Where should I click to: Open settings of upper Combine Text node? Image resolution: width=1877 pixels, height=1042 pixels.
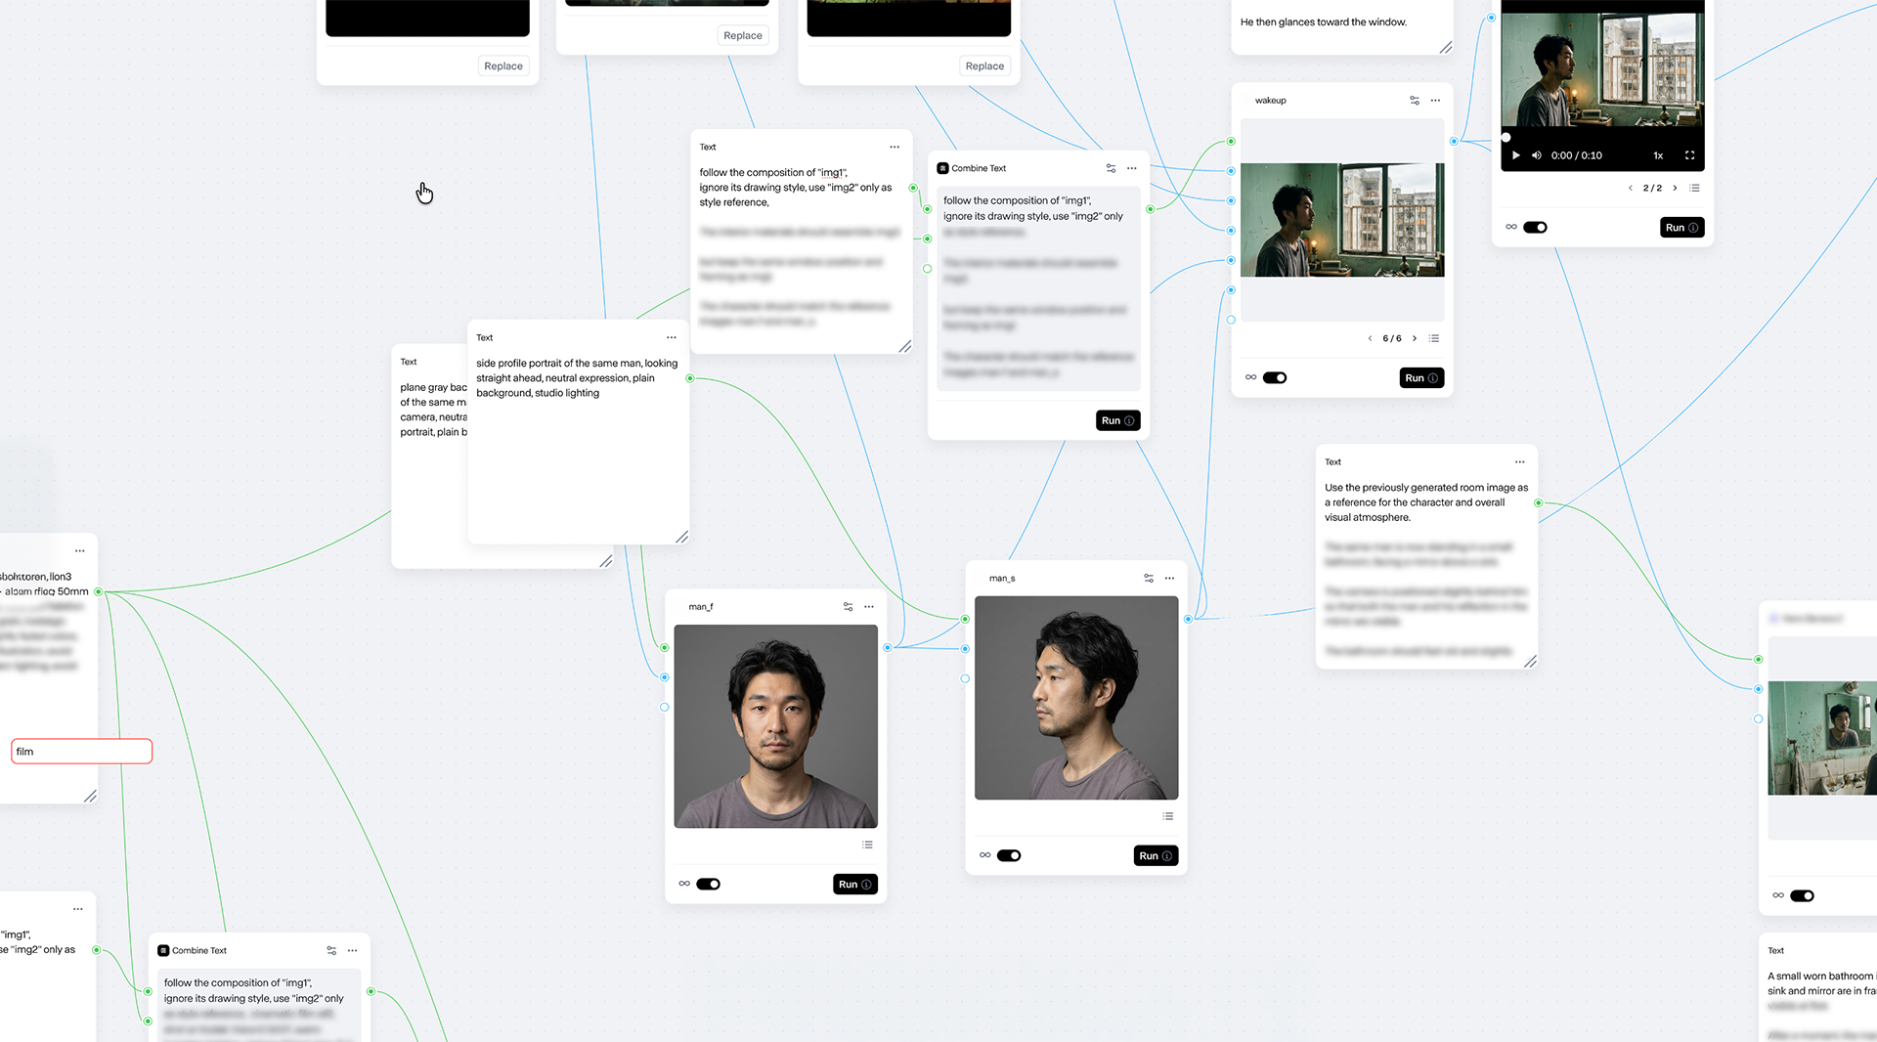pos(1111,168)
